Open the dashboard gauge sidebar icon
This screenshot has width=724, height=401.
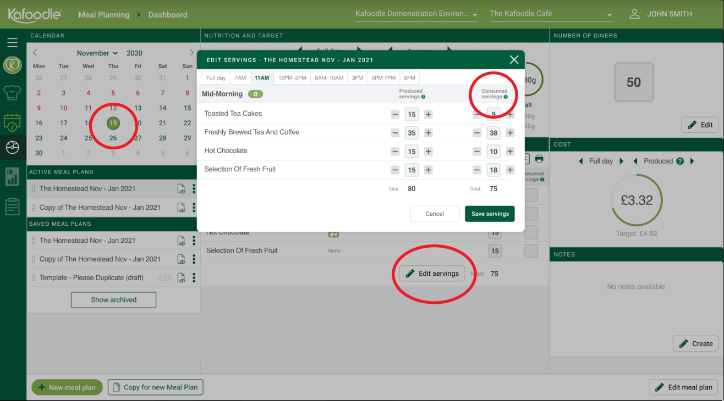pyautogui.click(x=12, y=148)
